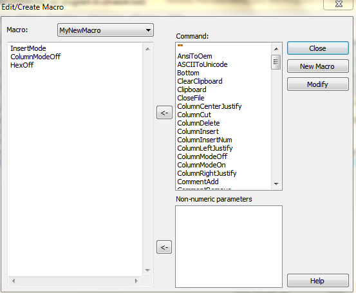The image size is (356, 293).
Task: Click the Command list scroll down arrow
Action: 276,184
